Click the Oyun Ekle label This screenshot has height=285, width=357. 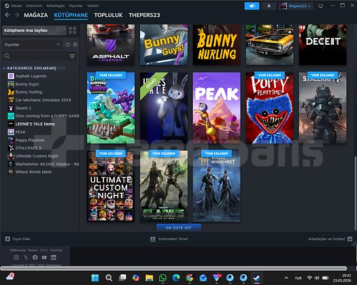(x=21, y=239)
